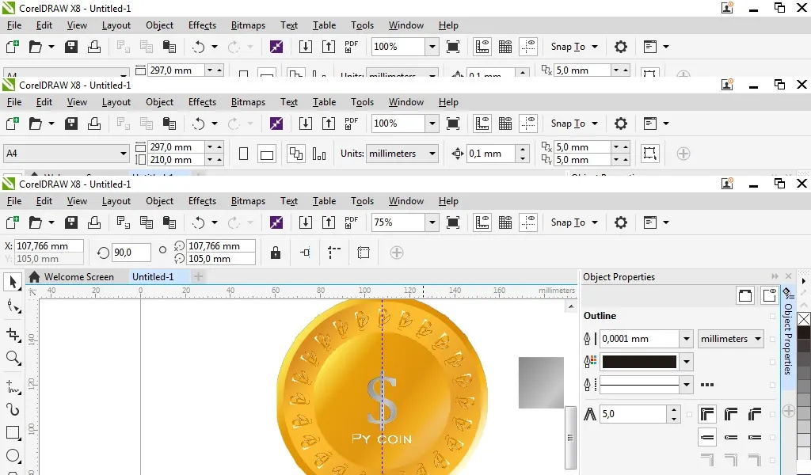This screenshot has width=811, height=475.
Task: Toggle Lock ratio padlock in property bar
Action: (x=276, y=253)
